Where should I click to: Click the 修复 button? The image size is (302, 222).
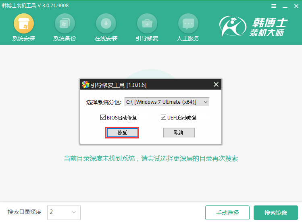[122, 133]
